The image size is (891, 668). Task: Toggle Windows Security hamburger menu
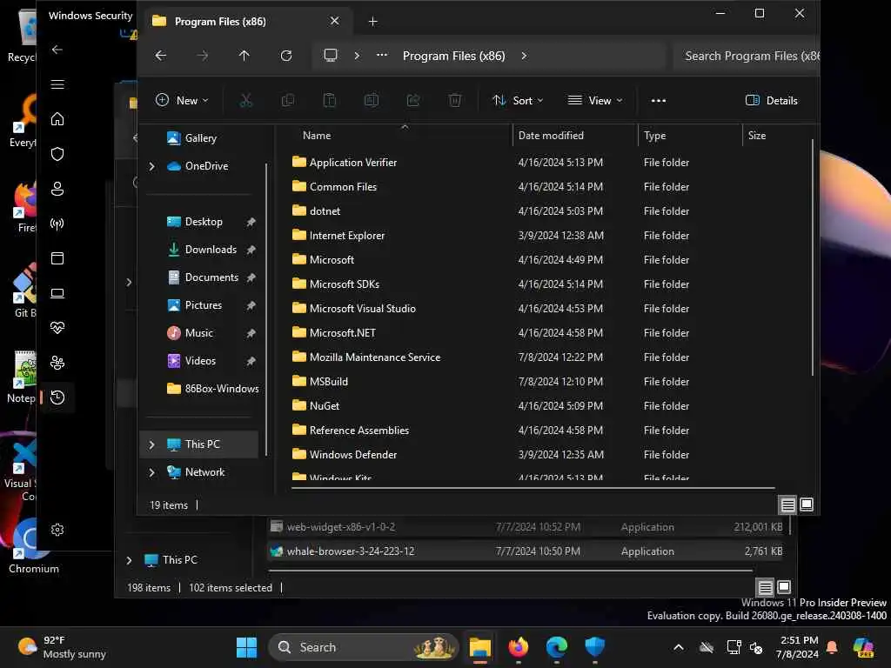pos(57,84)
